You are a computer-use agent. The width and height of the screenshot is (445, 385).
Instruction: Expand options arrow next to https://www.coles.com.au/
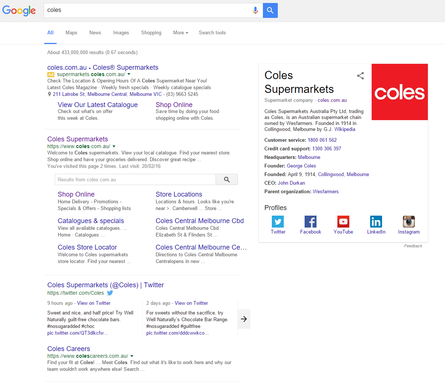pos(114,147)
